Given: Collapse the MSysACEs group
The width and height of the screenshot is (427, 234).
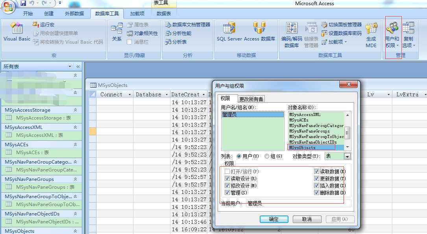Looking at the screenshot, I should click(x=76, y=144).
